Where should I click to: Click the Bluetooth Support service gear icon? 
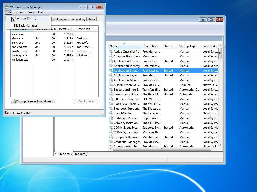point(111,108)
